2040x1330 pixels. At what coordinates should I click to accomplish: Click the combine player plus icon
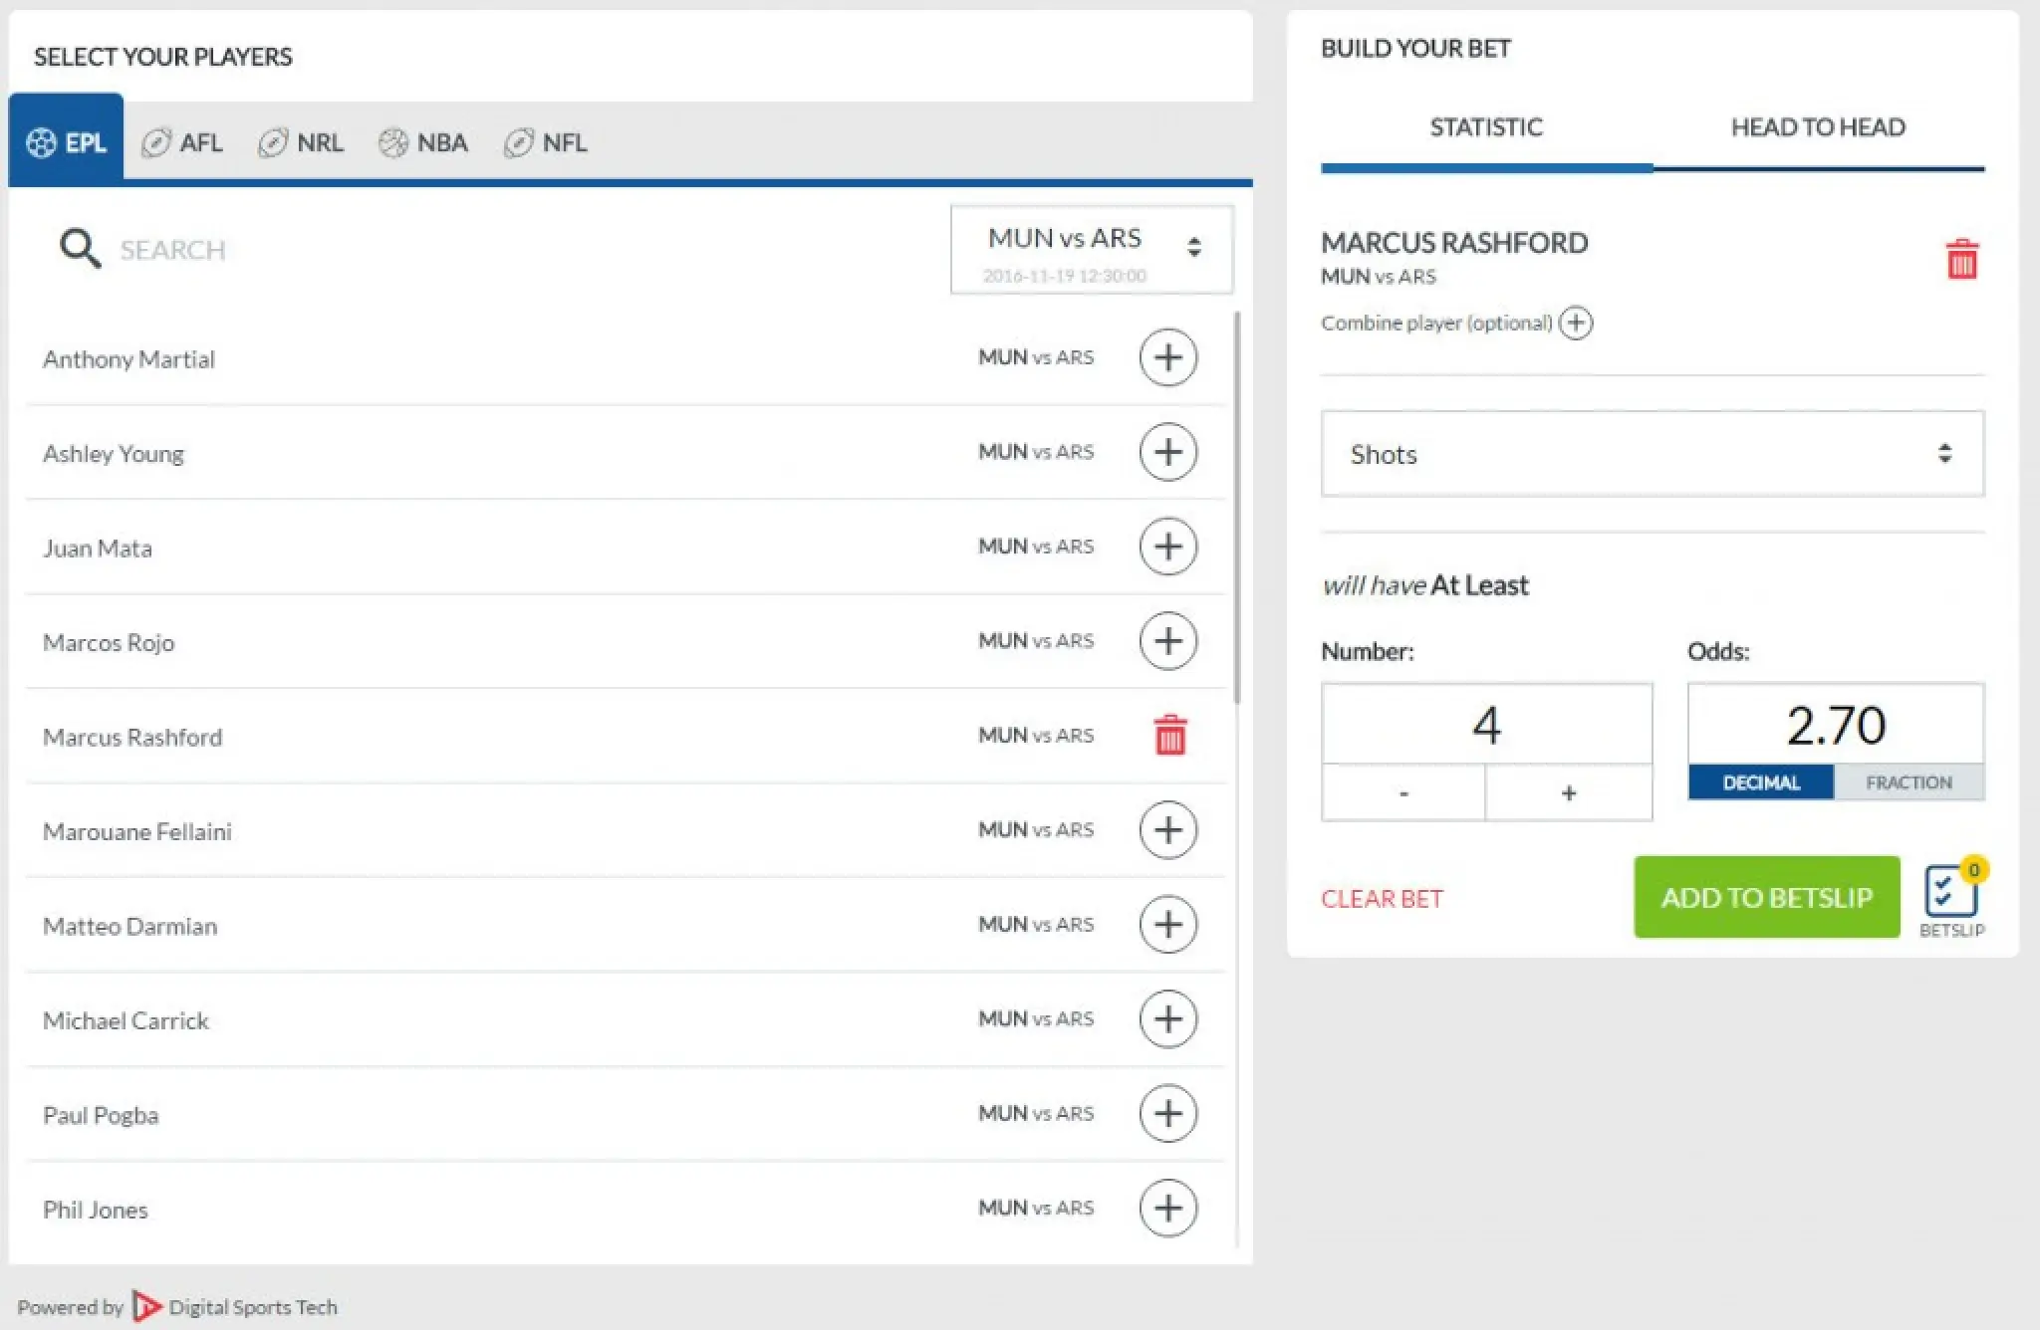(x=1576, y=323)
